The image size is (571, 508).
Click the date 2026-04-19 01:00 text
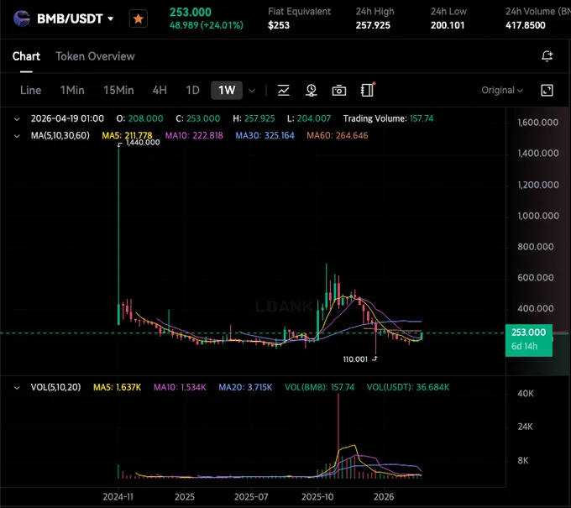[67, 118]
